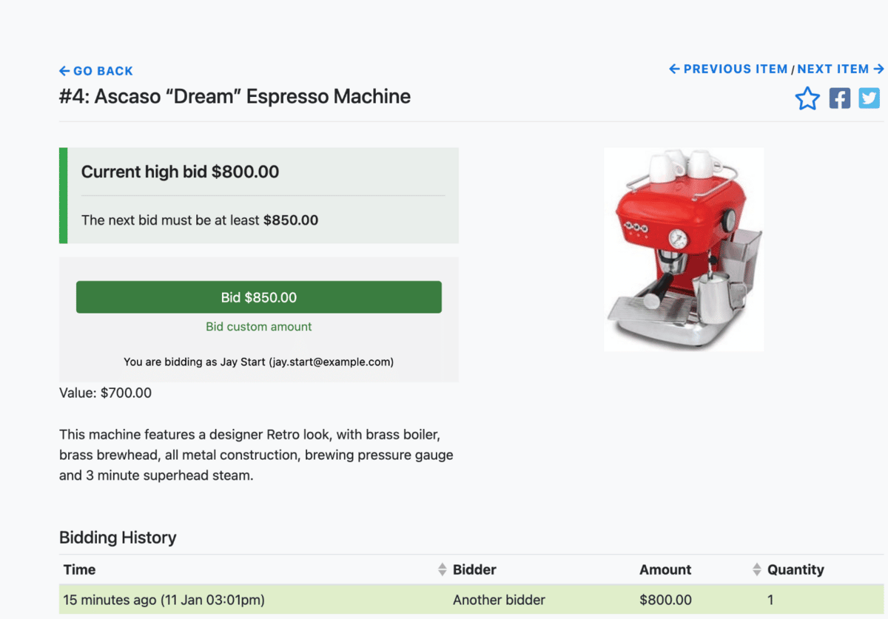Open the red espresso machine product image
The width and height of the screenshot is (888, 619).
pos(684,249)
